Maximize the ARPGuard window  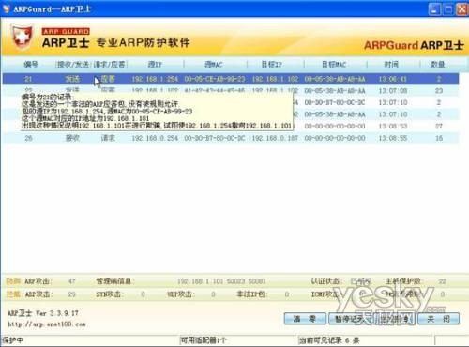pos(448,8)
